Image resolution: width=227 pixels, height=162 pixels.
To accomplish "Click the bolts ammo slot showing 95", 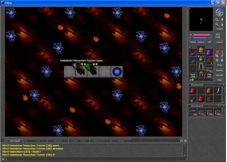I will tap(209, 69).
